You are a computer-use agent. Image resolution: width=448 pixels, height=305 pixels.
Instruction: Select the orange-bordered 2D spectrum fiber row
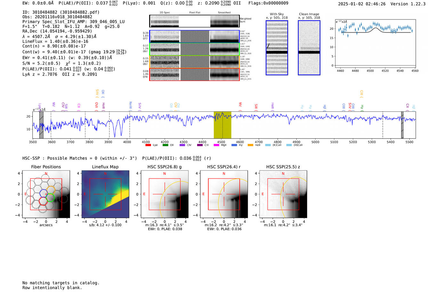click(x=194, y=62)
